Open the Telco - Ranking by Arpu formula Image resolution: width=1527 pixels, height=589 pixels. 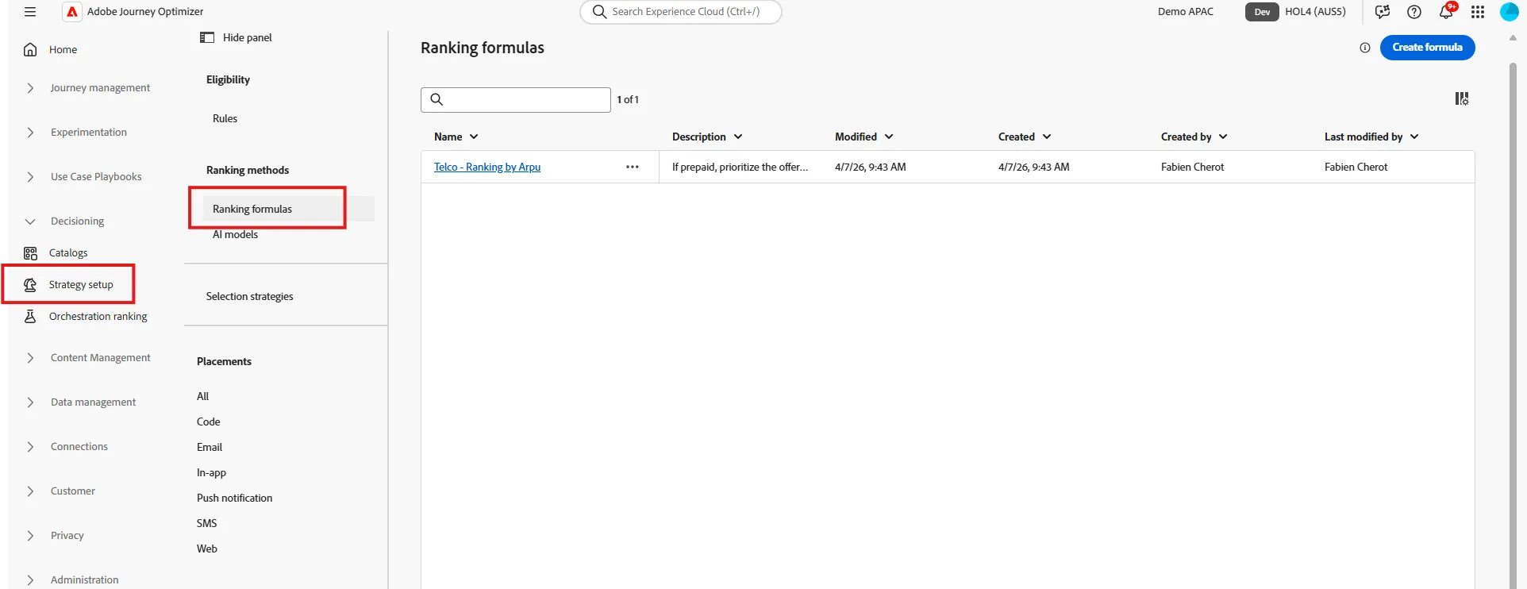[487, 167]
